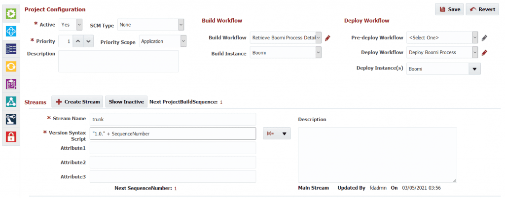This screenshot has width=505, height=198.
Task: Open the yellow refresh-arrows sidebar tab
Action: coord(11,66)
